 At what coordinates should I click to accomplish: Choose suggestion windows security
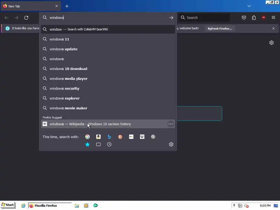[x=108, y=88]
